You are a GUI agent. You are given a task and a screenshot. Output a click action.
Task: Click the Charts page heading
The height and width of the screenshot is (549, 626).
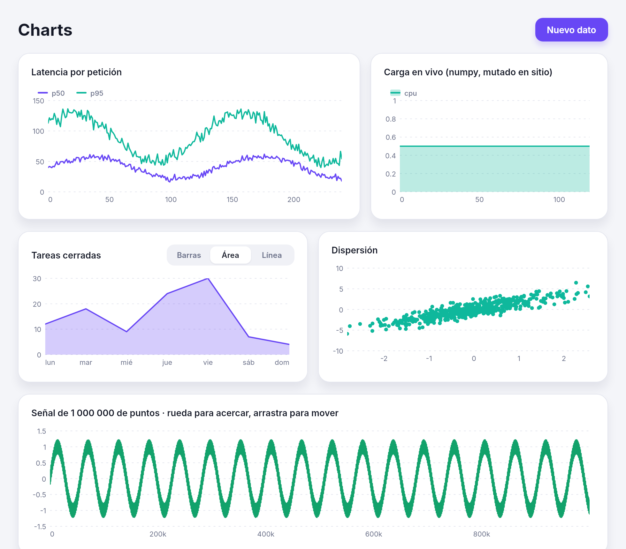(x=45, y=30)
